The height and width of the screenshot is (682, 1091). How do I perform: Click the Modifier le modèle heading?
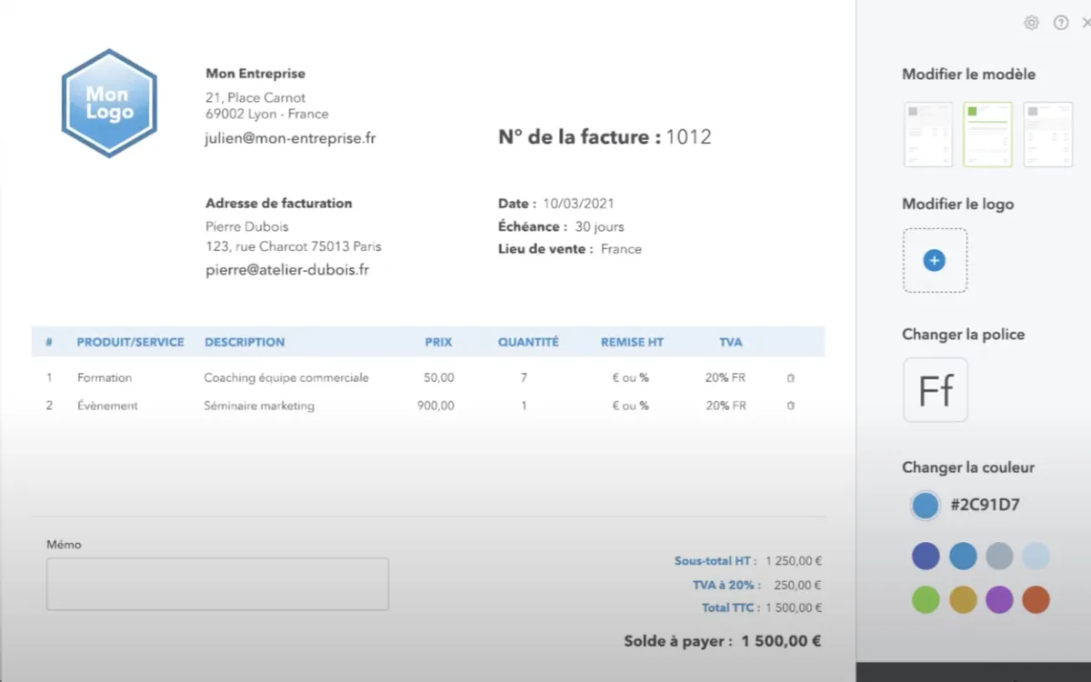[x=968, y=75]
